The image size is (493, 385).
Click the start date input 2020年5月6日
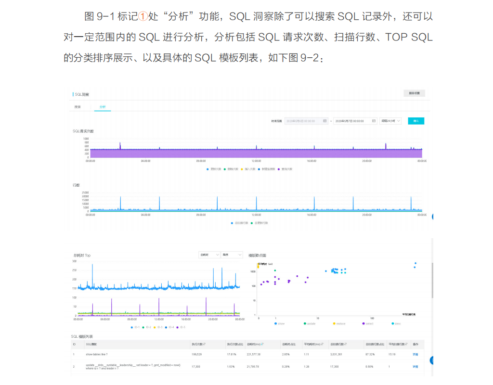pos(306,121)
